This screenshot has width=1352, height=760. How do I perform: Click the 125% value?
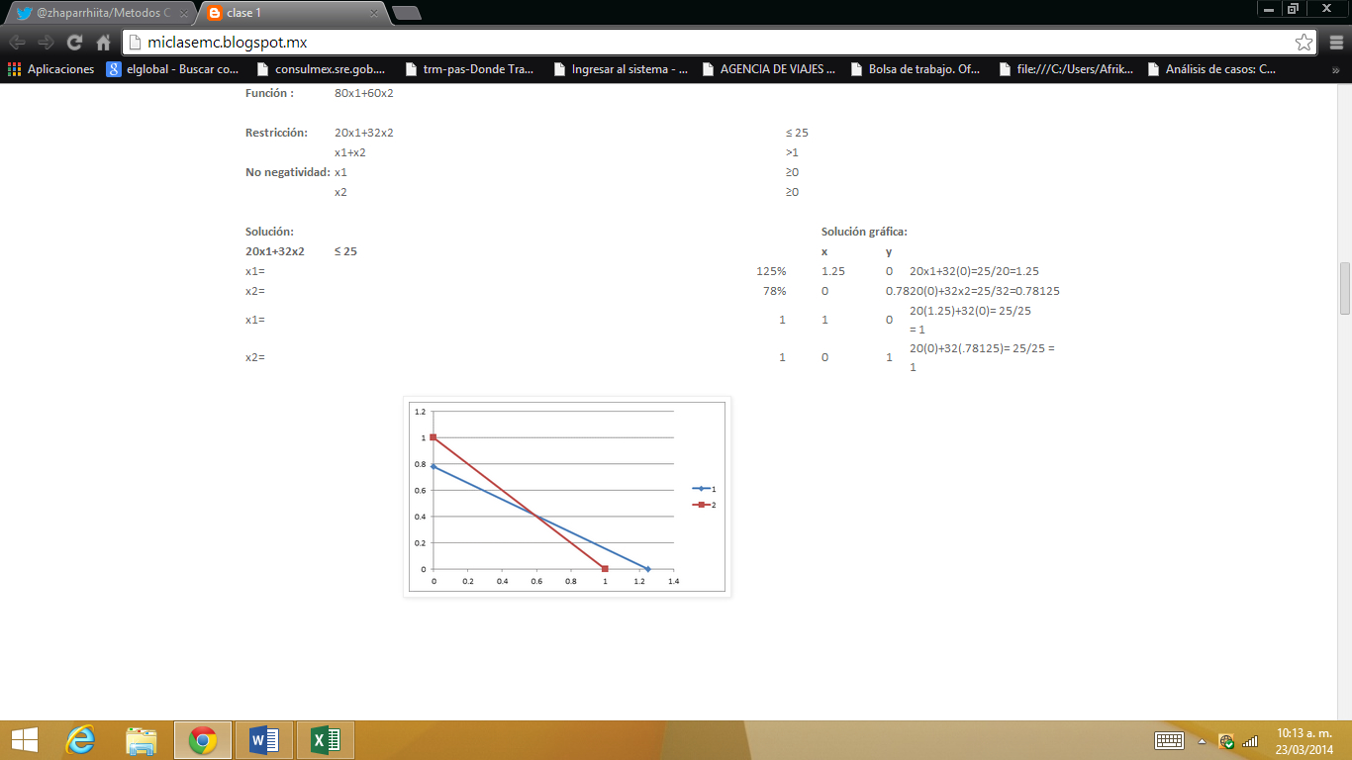coord(771,271)
